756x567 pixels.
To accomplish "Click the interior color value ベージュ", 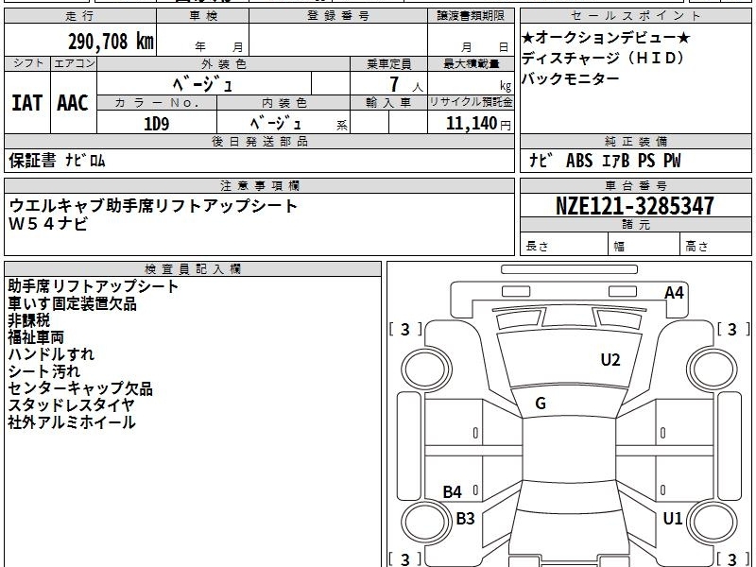I will pyautogui.click(x=276, y=124).
